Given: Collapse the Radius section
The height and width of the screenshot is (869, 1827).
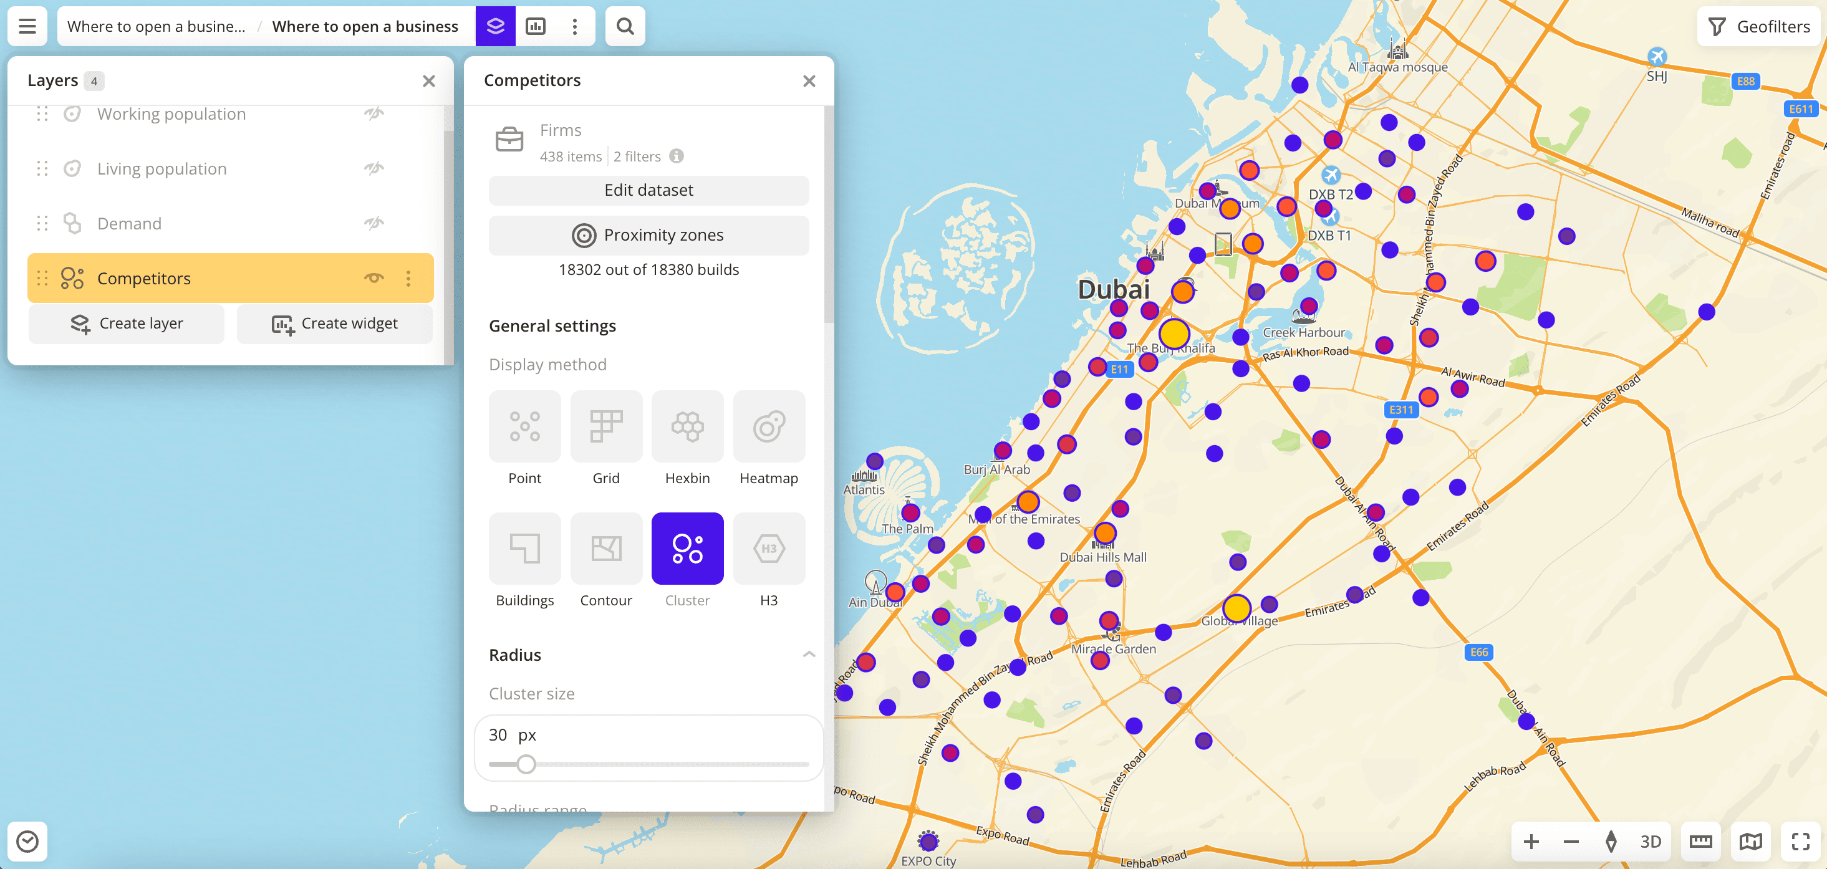Looking at the screenshot, I should click(x=809, y=654).
